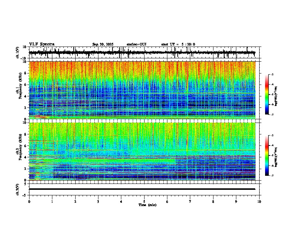Screen dimensions: 292x226
Task: Click the "VLF Spectra" plot title
Action: click(x=42, y=44)
